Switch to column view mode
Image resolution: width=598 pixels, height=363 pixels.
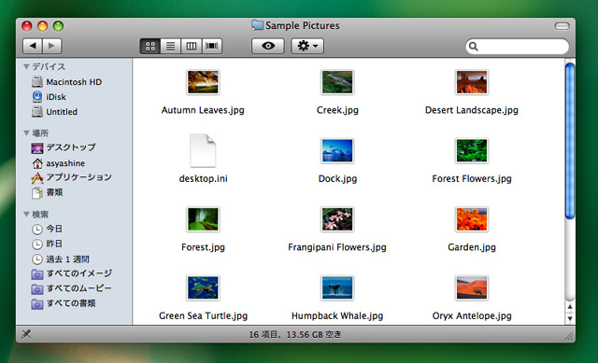point(191,46)
